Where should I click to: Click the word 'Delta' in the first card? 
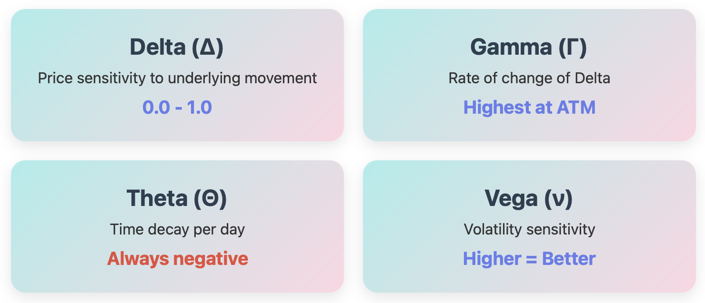point(158,48)
